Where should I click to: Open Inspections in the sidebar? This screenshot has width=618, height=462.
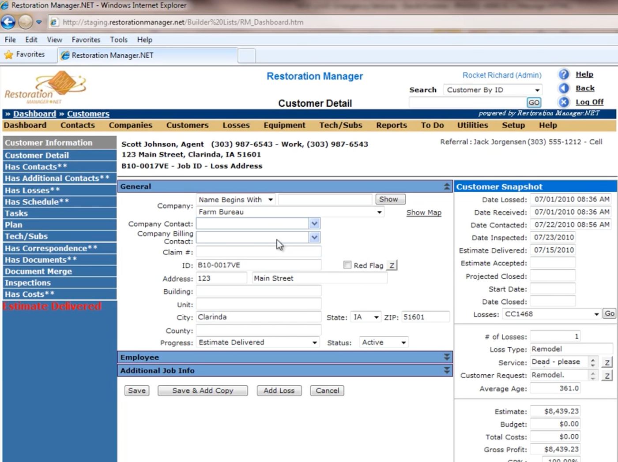59,283
